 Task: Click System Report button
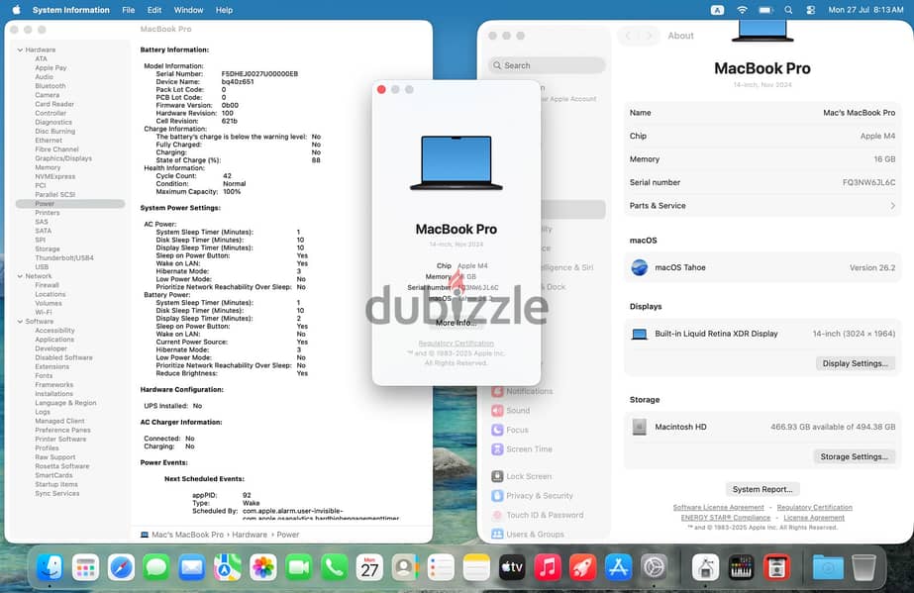762,489
